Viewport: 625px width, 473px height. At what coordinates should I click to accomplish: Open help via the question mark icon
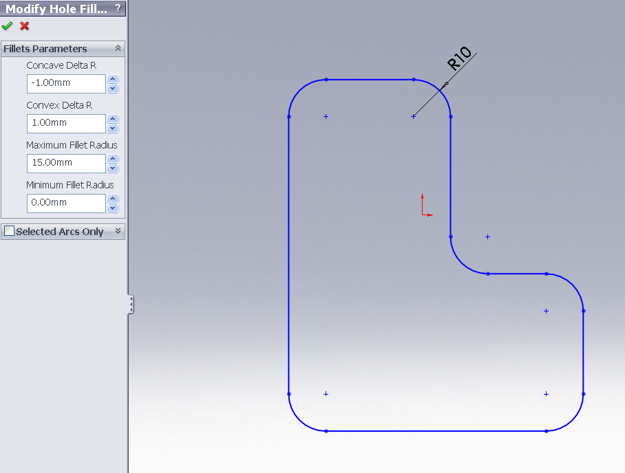point(118,8)
